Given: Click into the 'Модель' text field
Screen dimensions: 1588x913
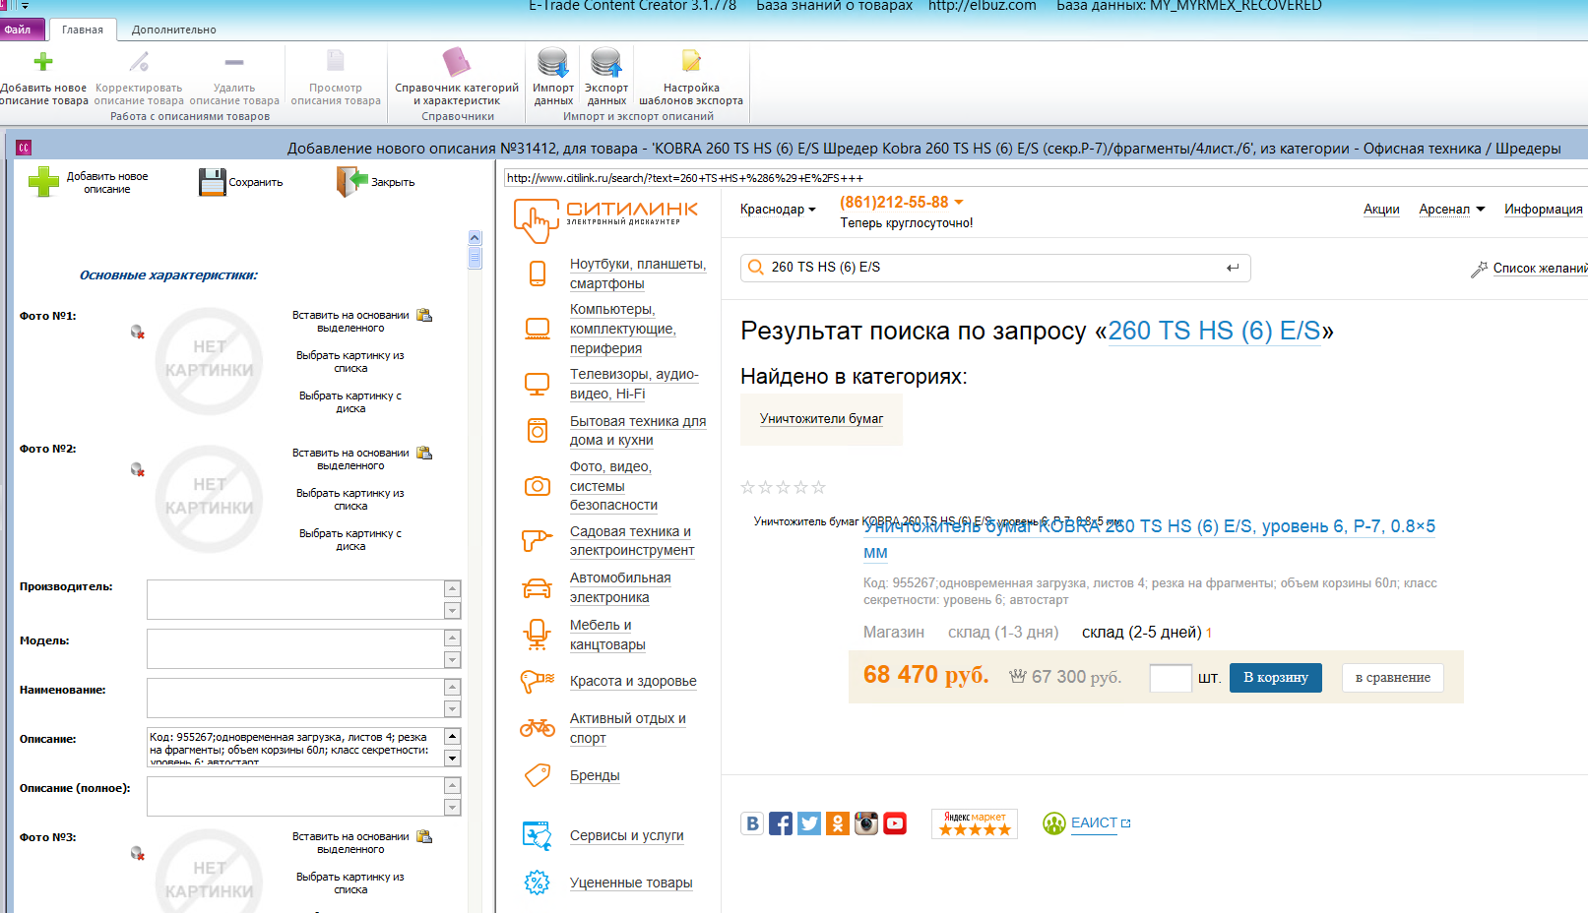Looking at the screenshot, I should 295,648.
